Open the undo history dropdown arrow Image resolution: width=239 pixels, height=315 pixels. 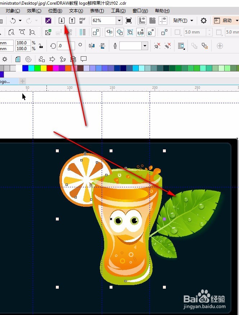click(x=20, y=21)
